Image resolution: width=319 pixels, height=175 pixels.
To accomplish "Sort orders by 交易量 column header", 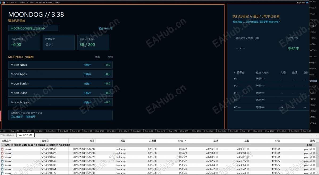I will pos(142,141).
